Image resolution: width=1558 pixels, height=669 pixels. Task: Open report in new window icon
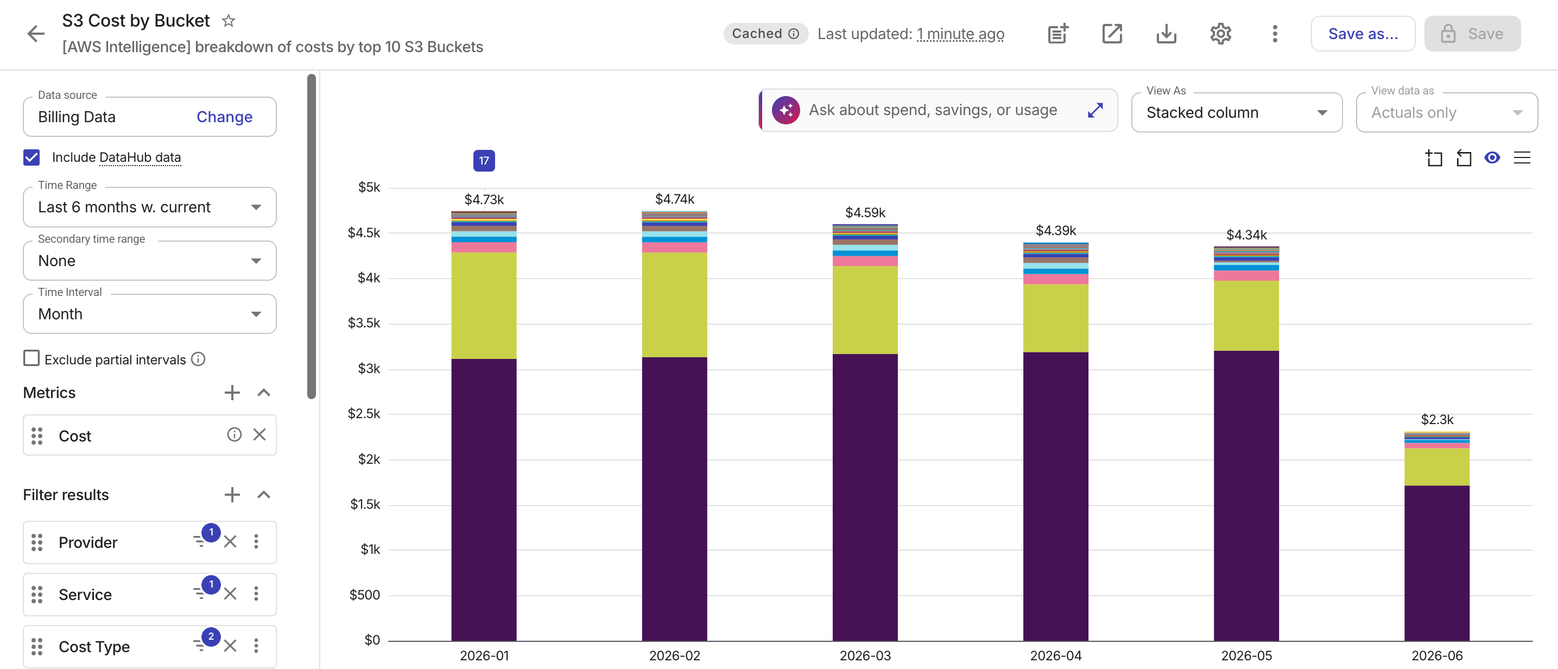click(1112, 33)
